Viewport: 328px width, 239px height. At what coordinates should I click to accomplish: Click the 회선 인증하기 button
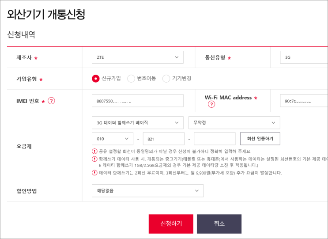tap(260, 139)
